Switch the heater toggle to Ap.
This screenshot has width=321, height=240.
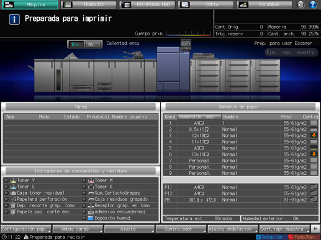(x=93, y=44)
